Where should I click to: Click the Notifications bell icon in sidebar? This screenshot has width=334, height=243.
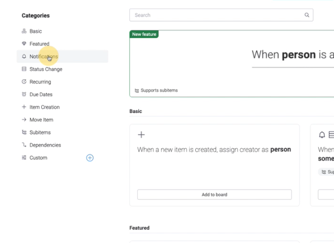pyautogui.click(x=24, y=56)
